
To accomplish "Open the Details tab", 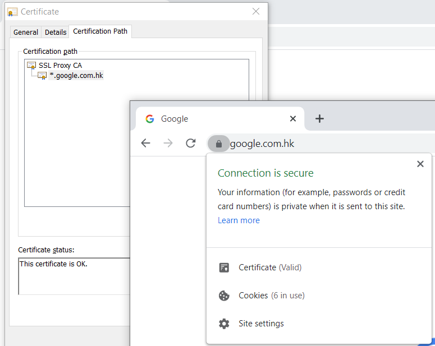I will click(56, 32).
